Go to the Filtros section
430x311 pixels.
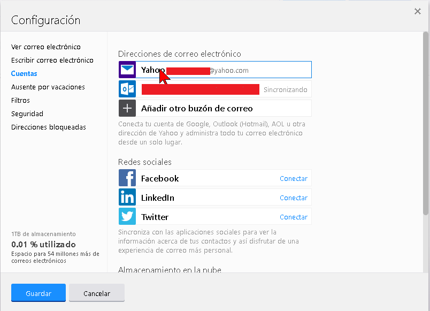tap(20, 101)
